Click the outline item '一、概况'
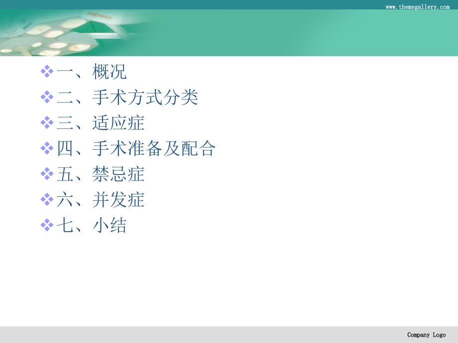Screen dimensions: 458x343 [92, 72]
